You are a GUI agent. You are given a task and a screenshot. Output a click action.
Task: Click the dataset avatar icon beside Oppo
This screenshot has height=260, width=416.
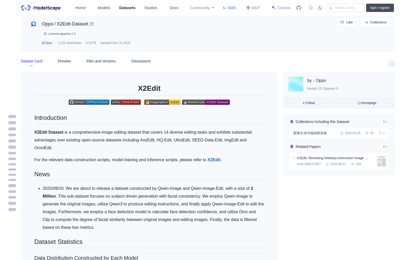(x=34, y=24)
